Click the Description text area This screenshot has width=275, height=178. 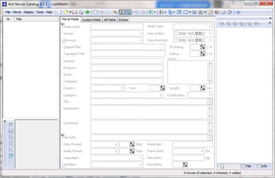(x=149, y=112)
